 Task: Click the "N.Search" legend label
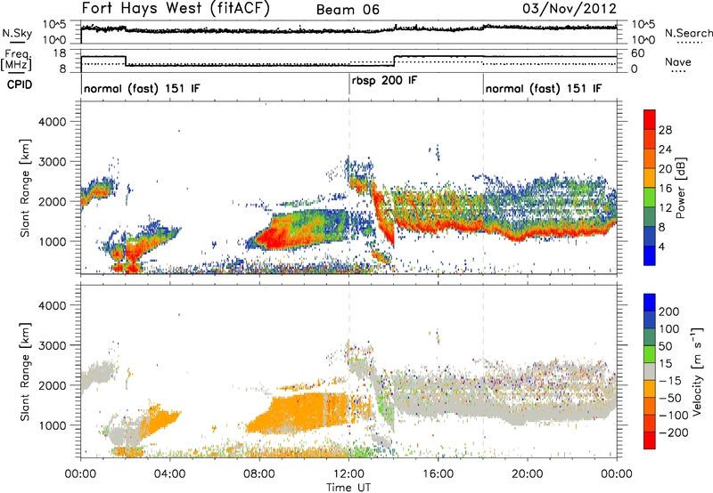(x=688, y=33)
